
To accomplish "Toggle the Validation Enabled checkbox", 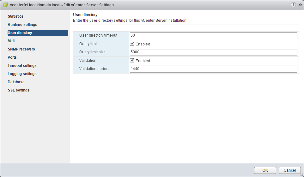I will (132, 60).
